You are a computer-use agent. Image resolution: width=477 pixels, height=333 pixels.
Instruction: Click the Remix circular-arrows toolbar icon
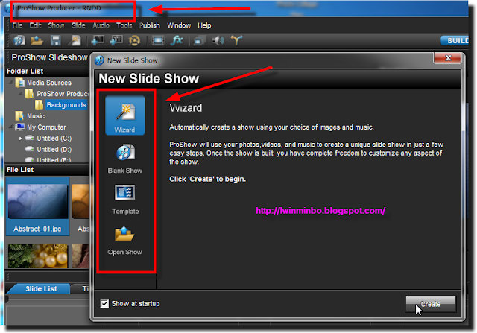[x=134, y=40]
